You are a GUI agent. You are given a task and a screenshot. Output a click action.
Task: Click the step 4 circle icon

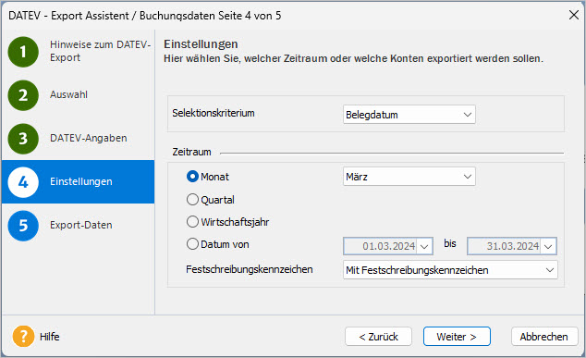coord(23,182)
